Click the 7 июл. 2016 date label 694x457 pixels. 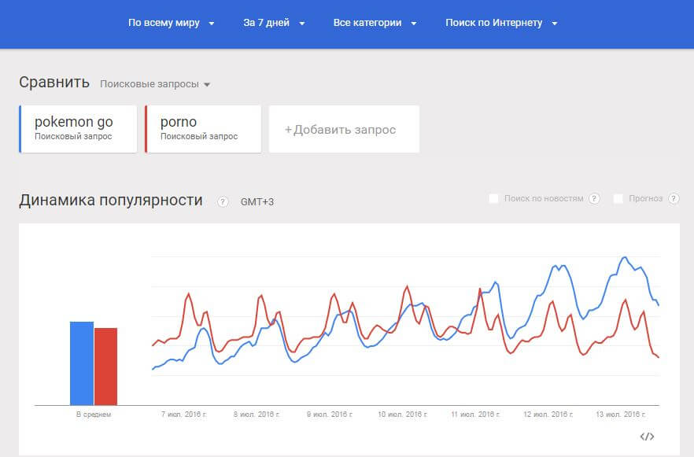point(184,414)
